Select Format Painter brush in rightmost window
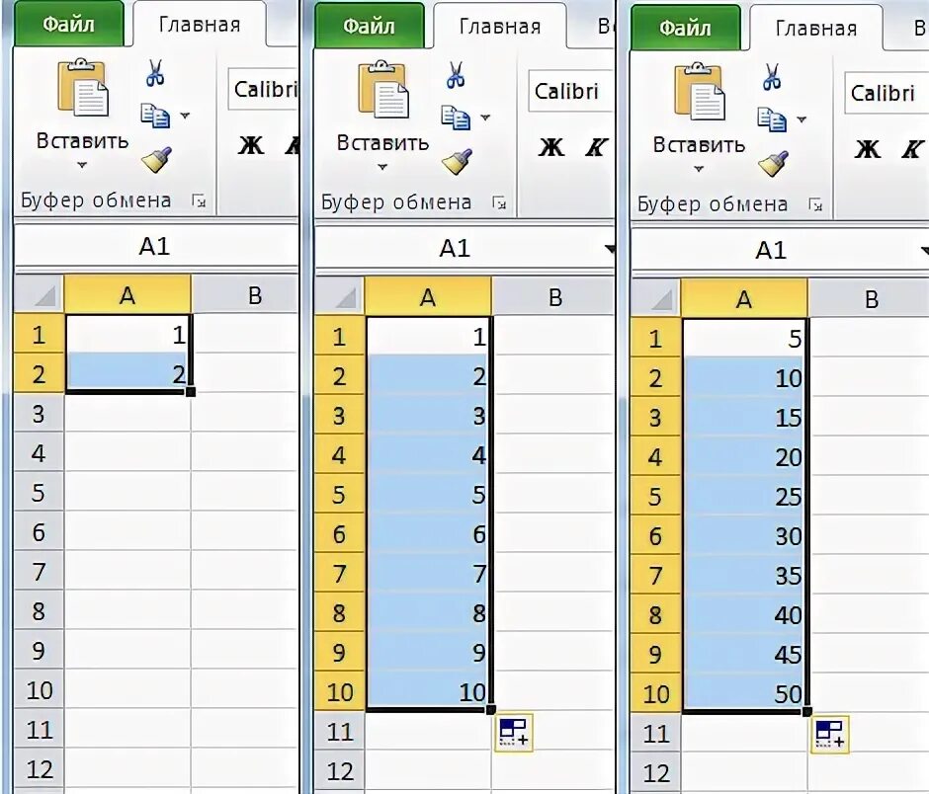This screenshot has width=929, height=794. [x=772, y=162]
